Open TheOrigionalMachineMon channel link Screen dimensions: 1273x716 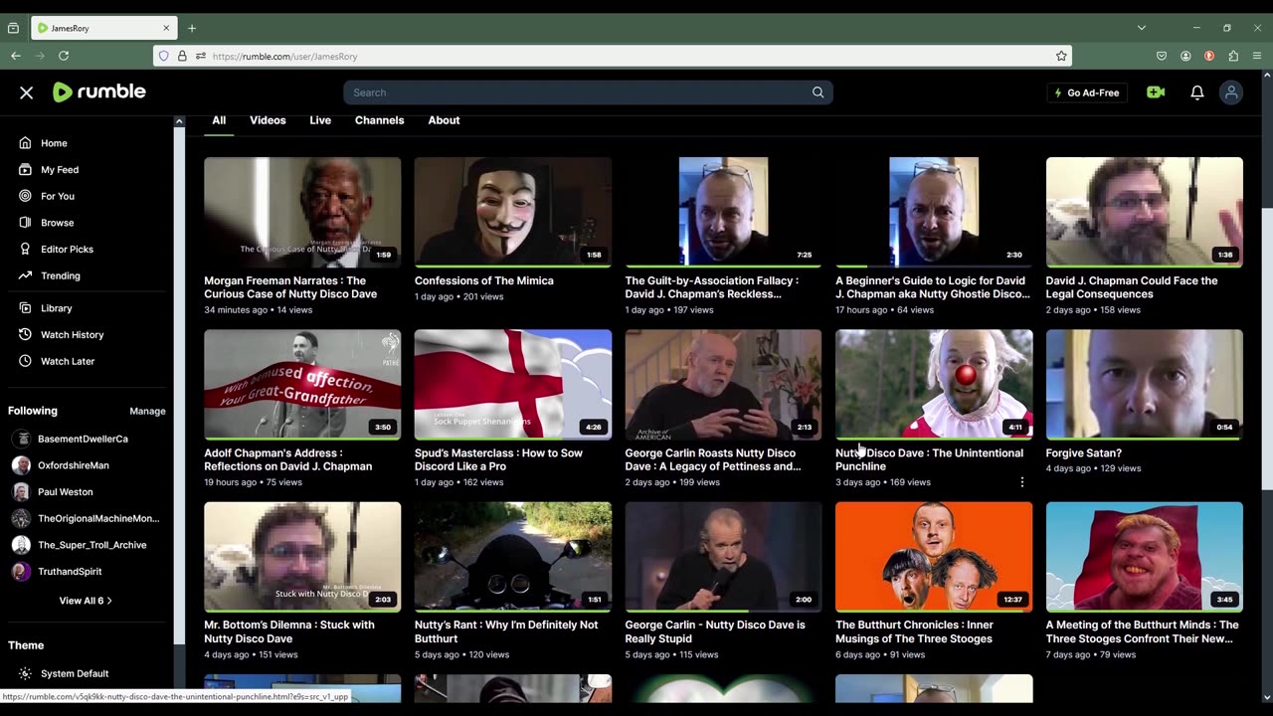[98, 518]
